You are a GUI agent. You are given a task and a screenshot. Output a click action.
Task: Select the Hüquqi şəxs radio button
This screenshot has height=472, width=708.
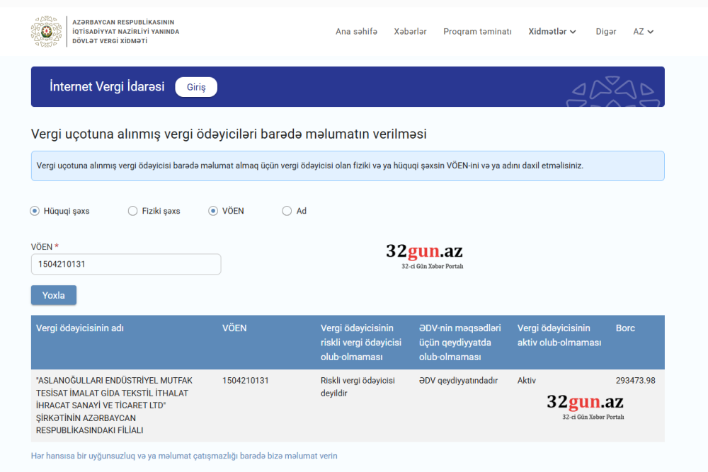tap(35, 211)
